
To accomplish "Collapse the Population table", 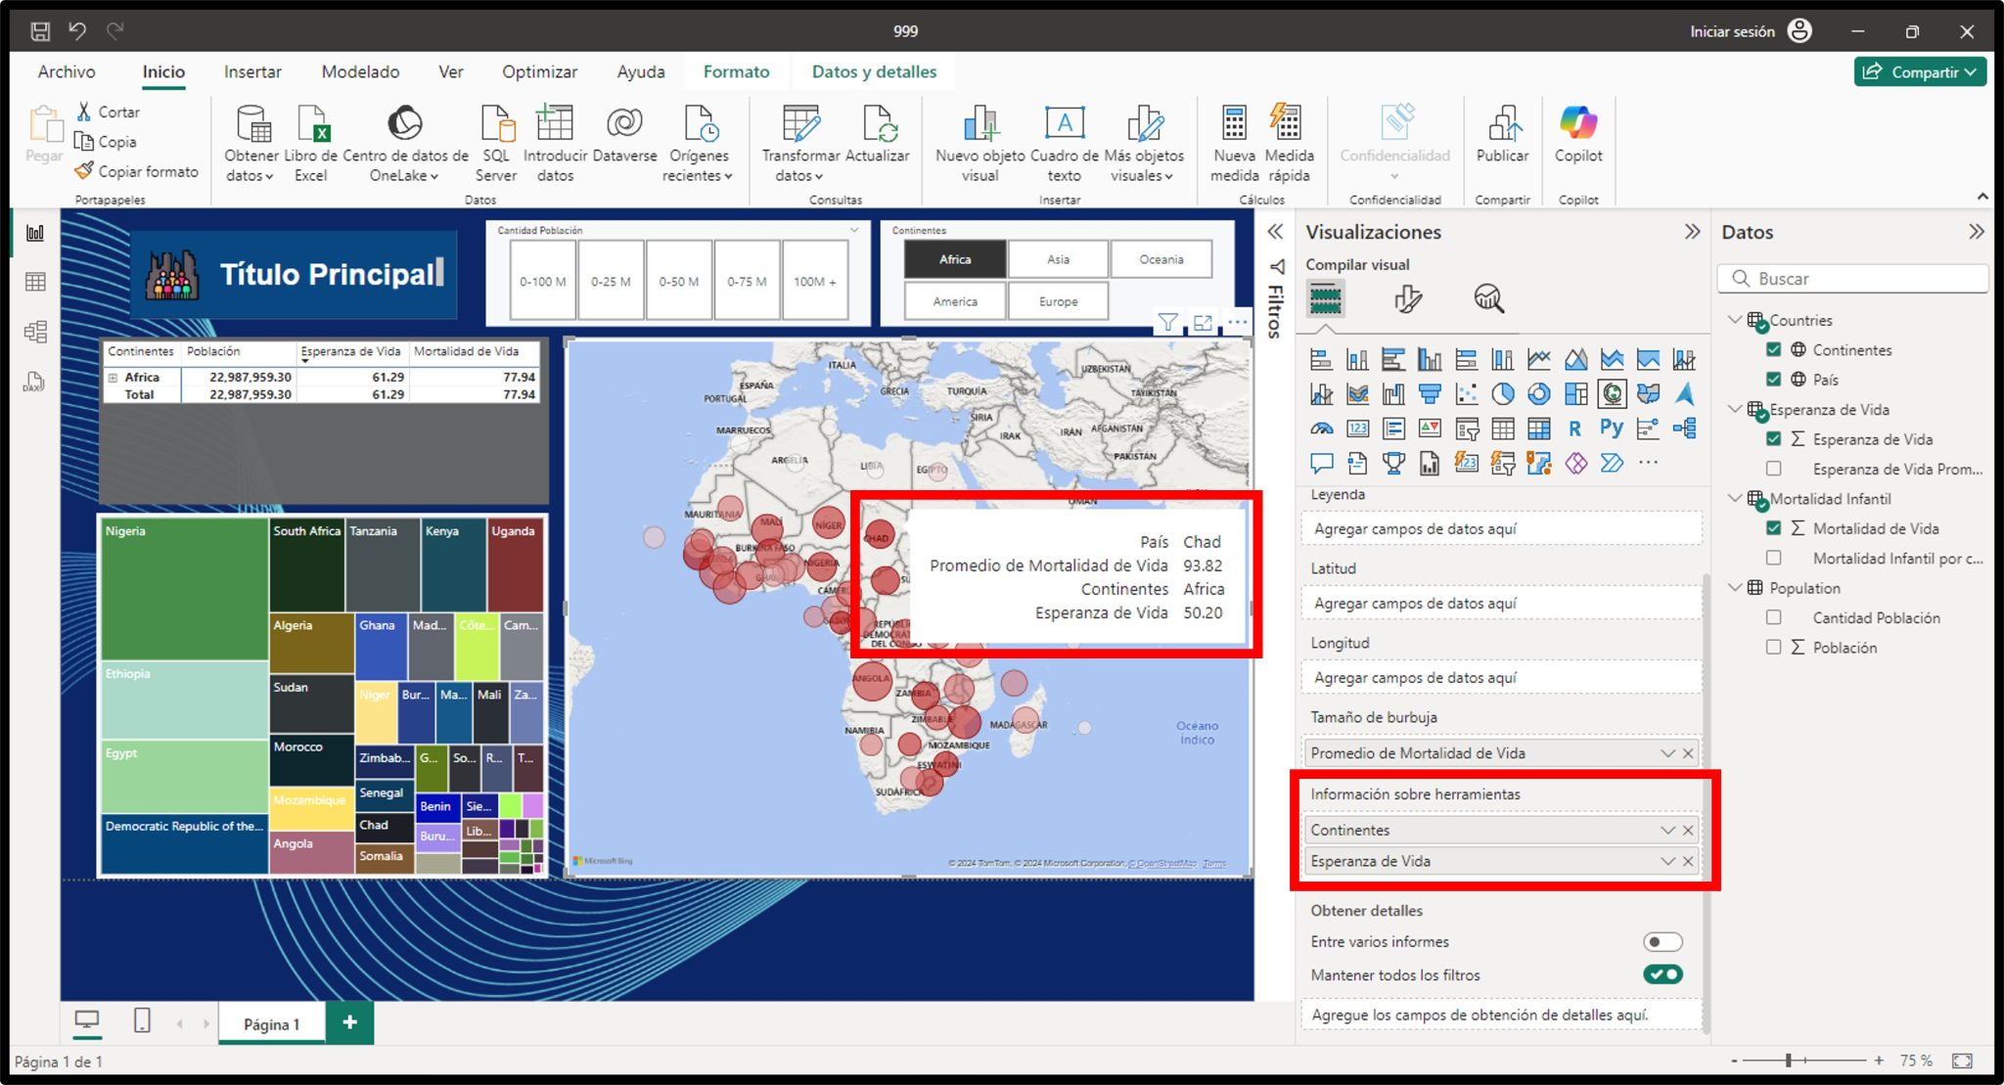I will point(1735,587).
